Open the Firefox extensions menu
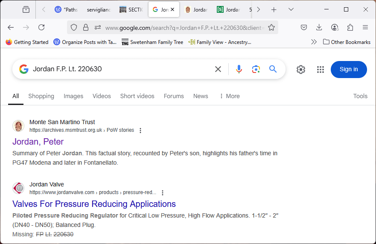Viewport: 376px width, 244px height. (350, 27)
